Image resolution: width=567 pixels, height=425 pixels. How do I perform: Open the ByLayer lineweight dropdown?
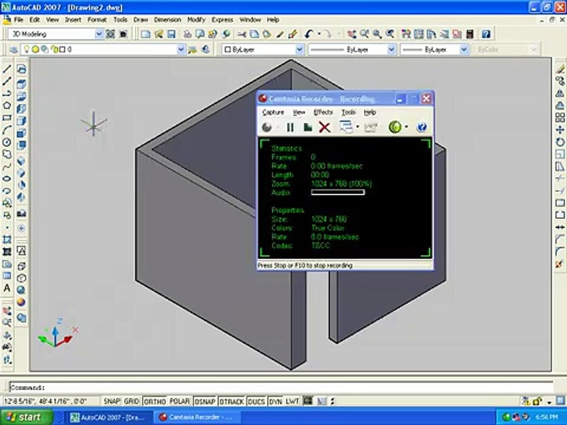pos(464,50)
